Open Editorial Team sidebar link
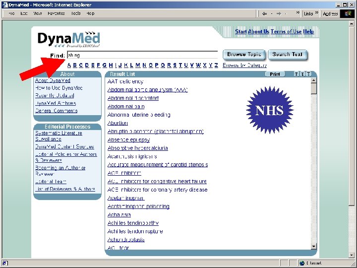Viewport: 357px width, 268px height. (51, 182)
